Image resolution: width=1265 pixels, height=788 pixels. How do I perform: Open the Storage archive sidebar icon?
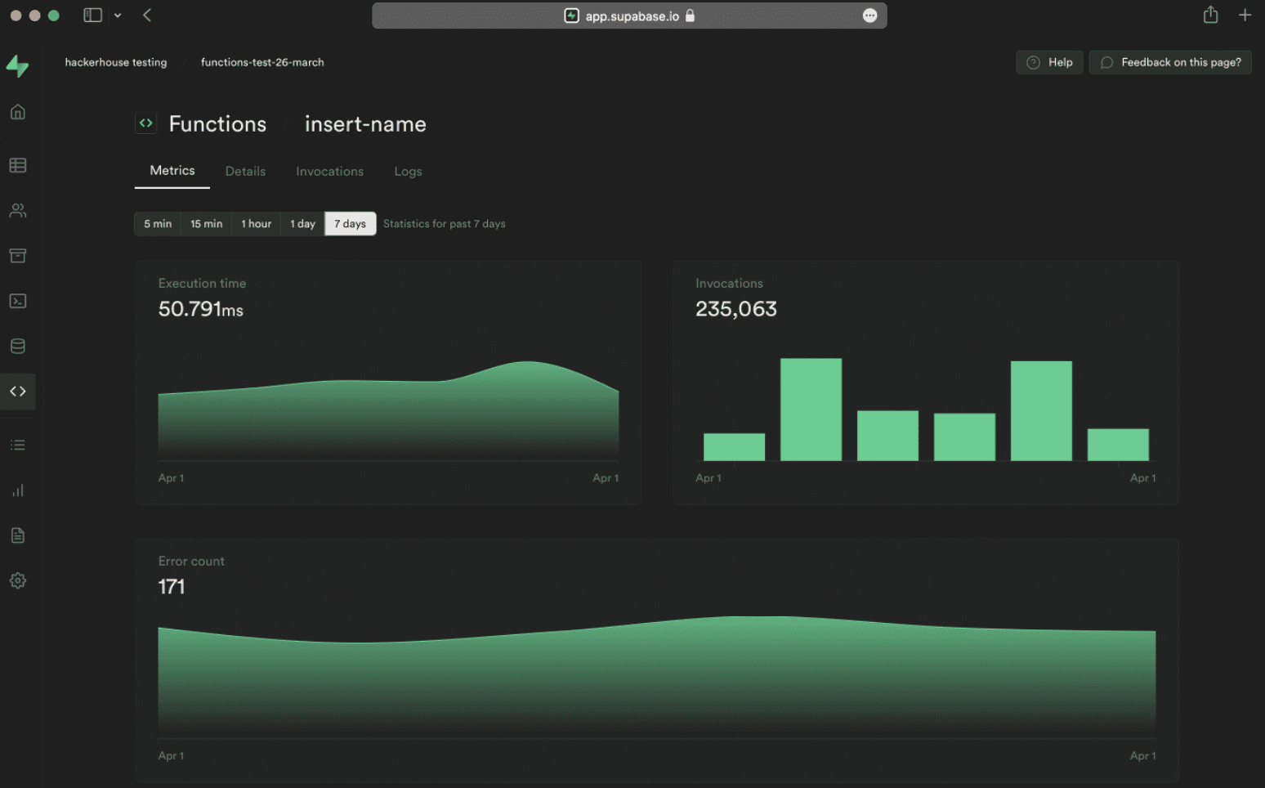point(18,256)
